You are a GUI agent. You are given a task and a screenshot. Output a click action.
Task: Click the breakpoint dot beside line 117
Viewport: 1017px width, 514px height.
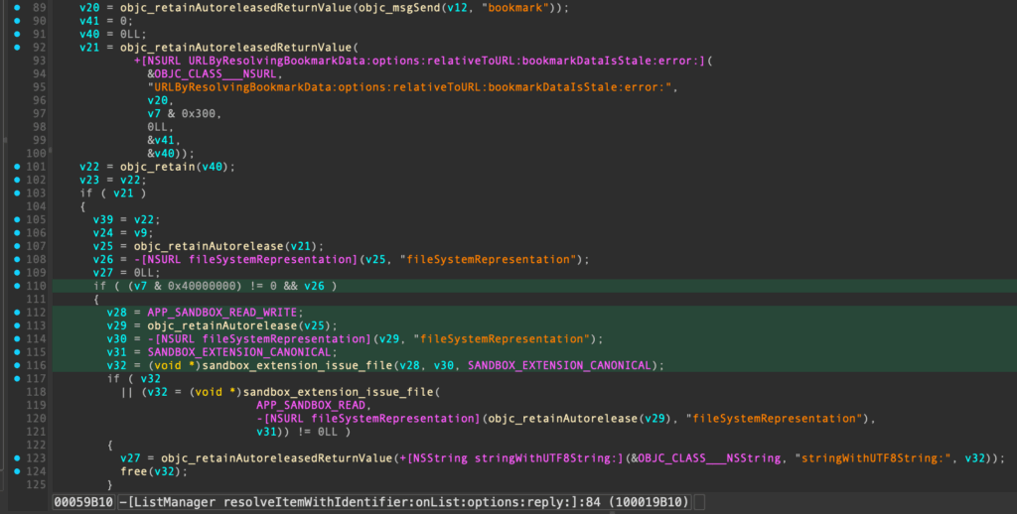click(x=18, y=378)
